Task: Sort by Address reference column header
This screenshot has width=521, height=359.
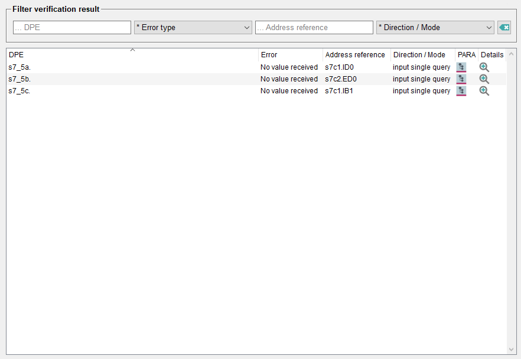Action: tap(356, 55)
